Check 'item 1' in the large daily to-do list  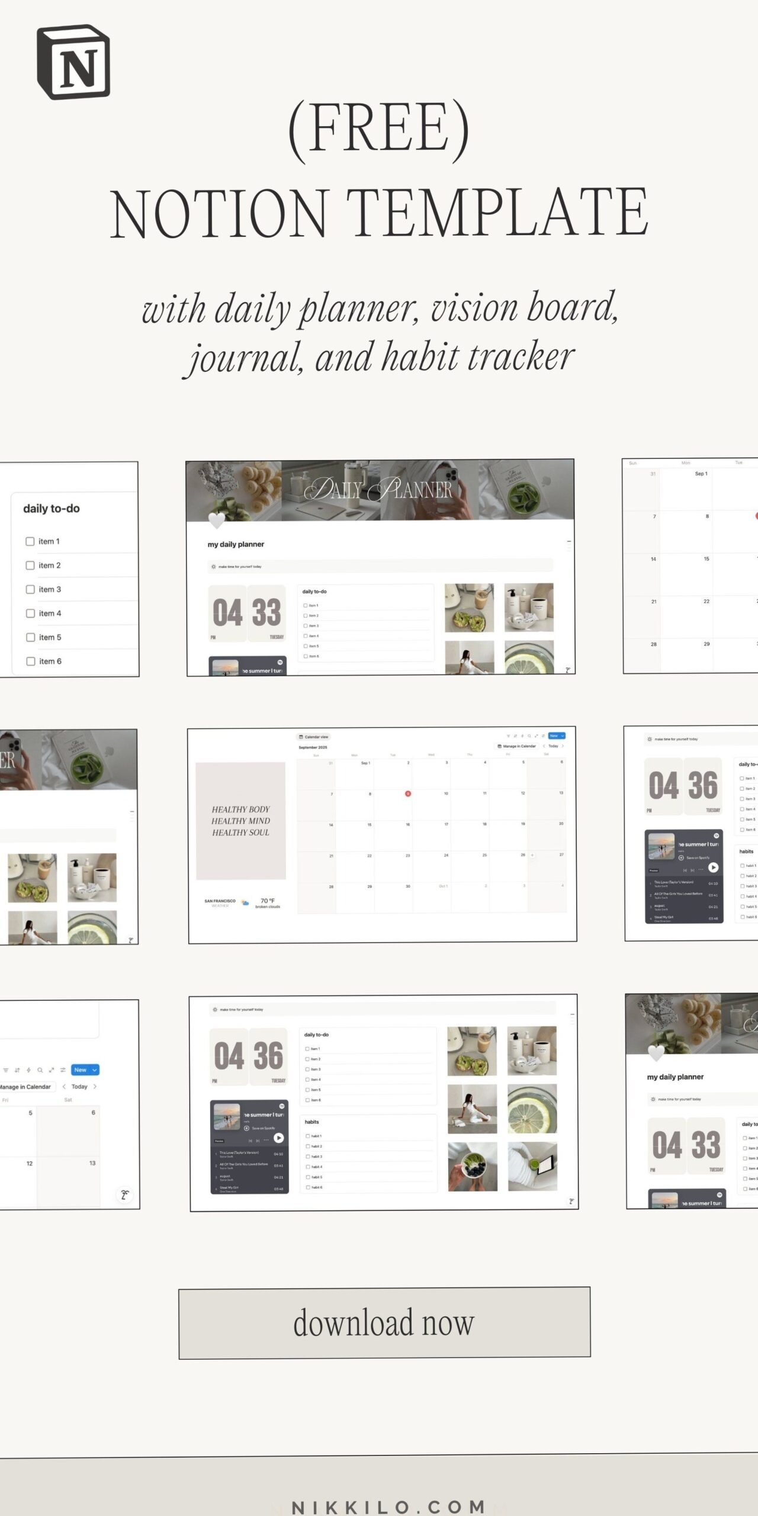tap(30, 541)
